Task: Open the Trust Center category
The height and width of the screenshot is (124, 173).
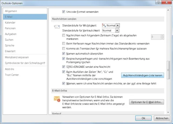Action: 25,75
